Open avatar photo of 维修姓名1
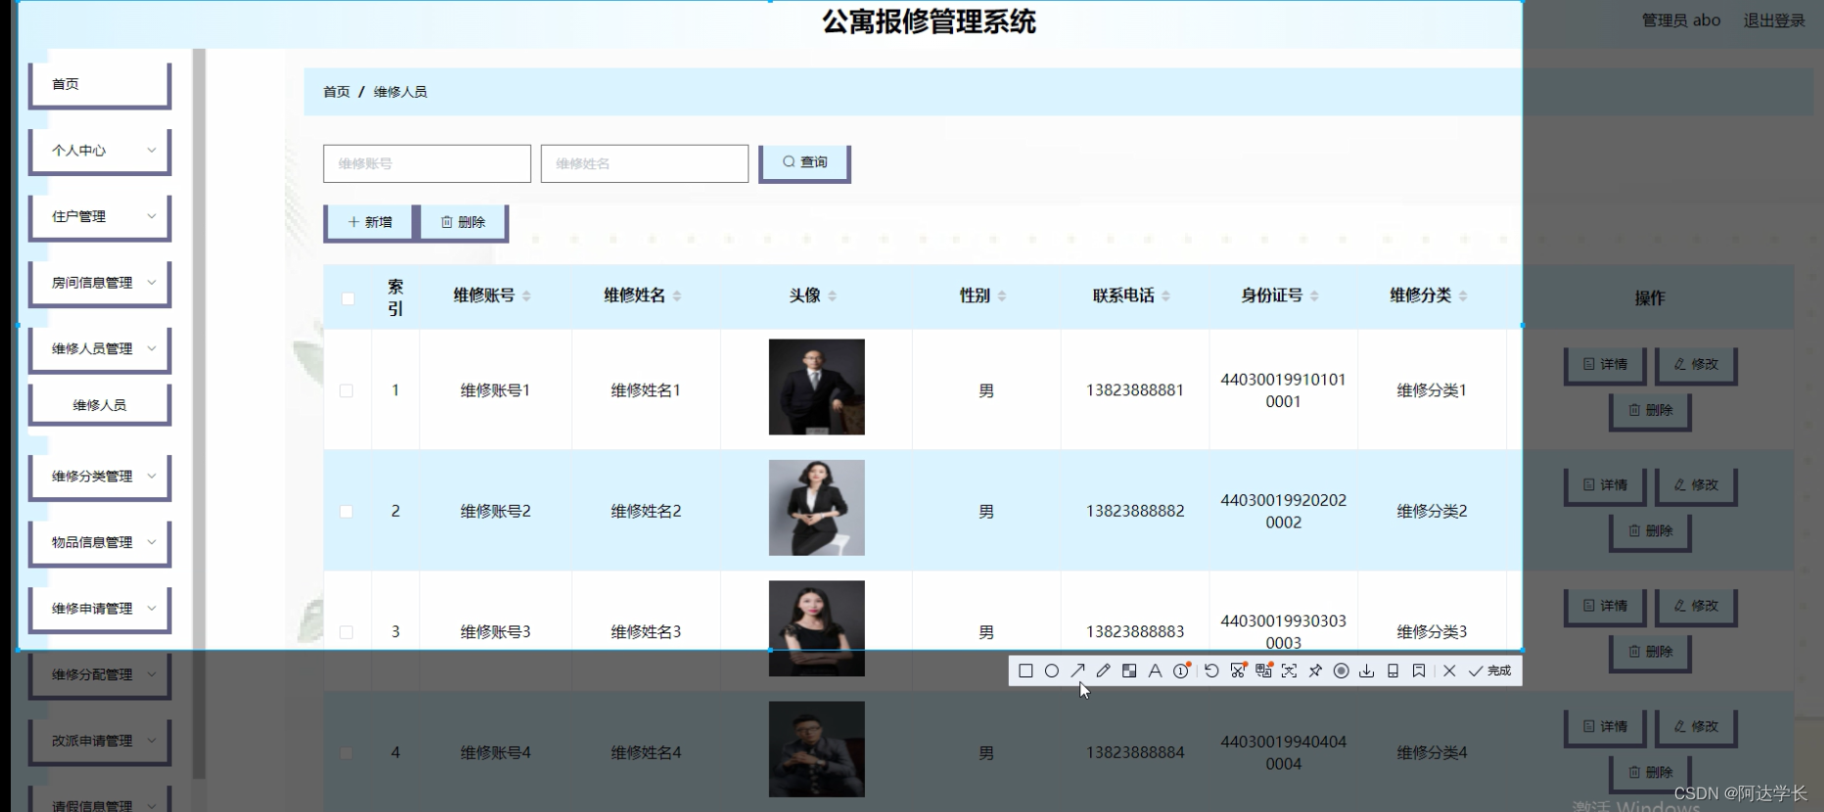 [816, 387]
